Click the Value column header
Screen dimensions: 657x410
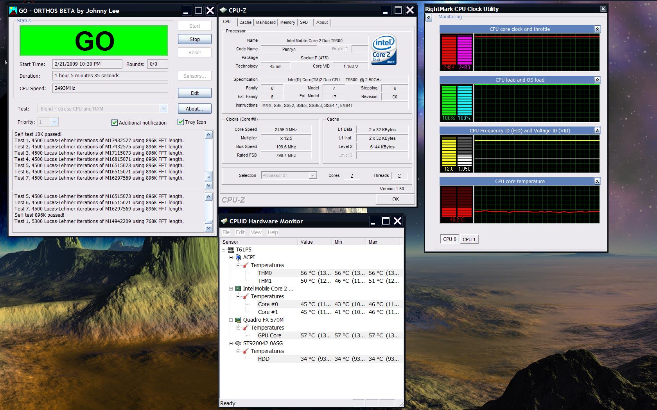(315, 242)
